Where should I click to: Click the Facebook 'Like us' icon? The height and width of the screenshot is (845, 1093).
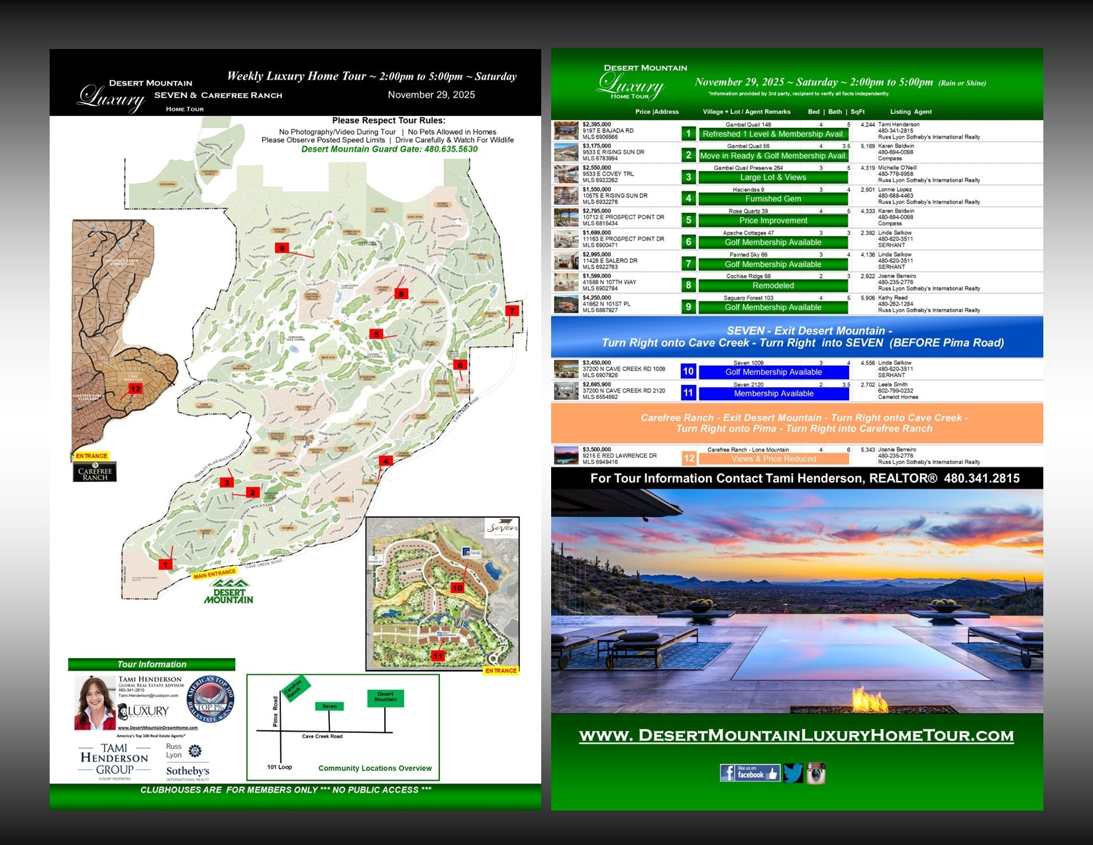click(749, 773)
